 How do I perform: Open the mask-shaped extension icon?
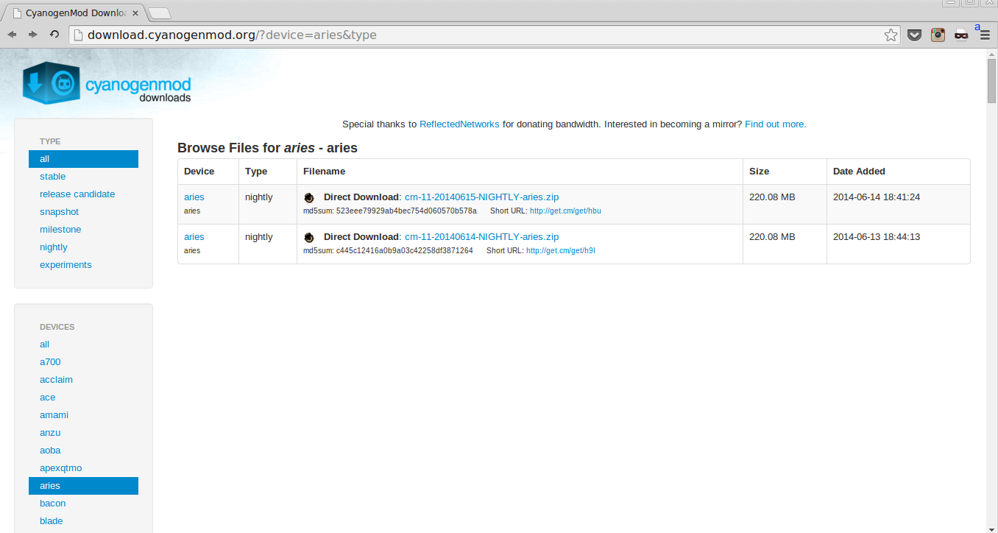tap(961, 35)
